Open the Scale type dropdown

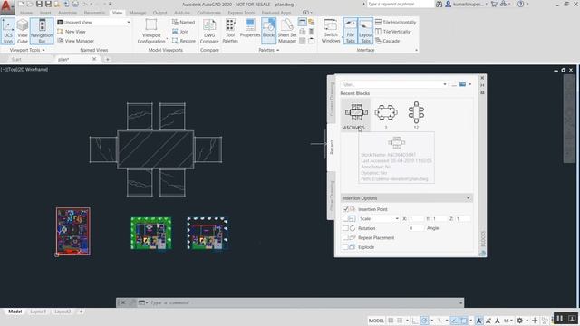[379, 219]
